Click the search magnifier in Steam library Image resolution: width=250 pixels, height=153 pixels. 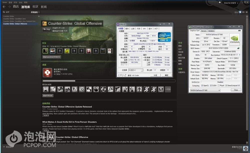click(4, 12)
